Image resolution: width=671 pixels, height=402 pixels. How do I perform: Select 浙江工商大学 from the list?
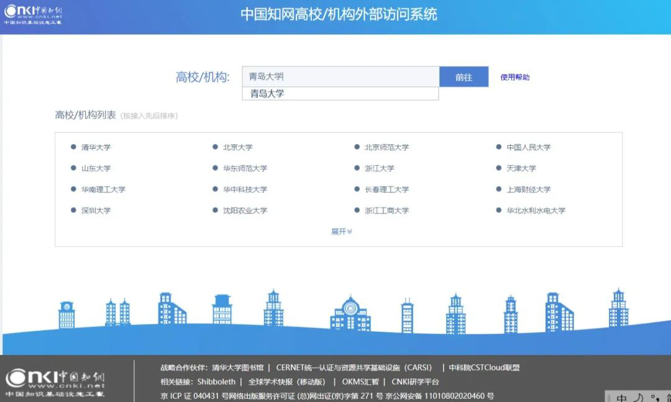(x=387, y=210)
